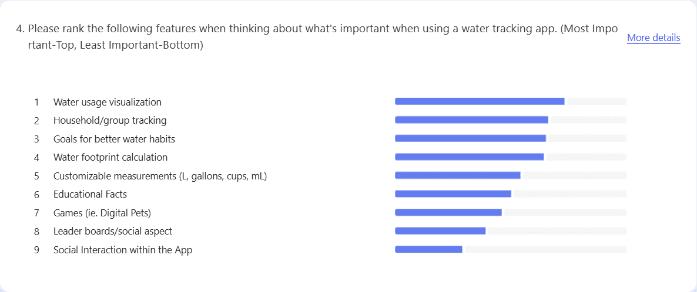Select the Customizable measurements bar

pos(458,175)
